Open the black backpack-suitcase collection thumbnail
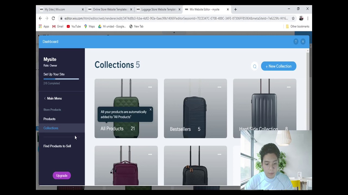348x195 pixels. coord(195,166)
